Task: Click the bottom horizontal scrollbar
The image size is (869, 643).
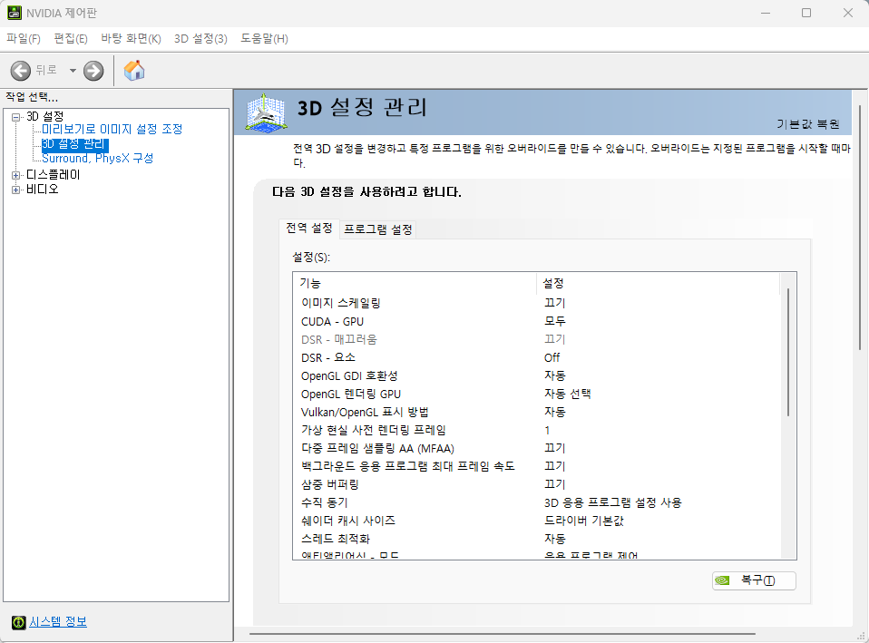Action: 502,634
